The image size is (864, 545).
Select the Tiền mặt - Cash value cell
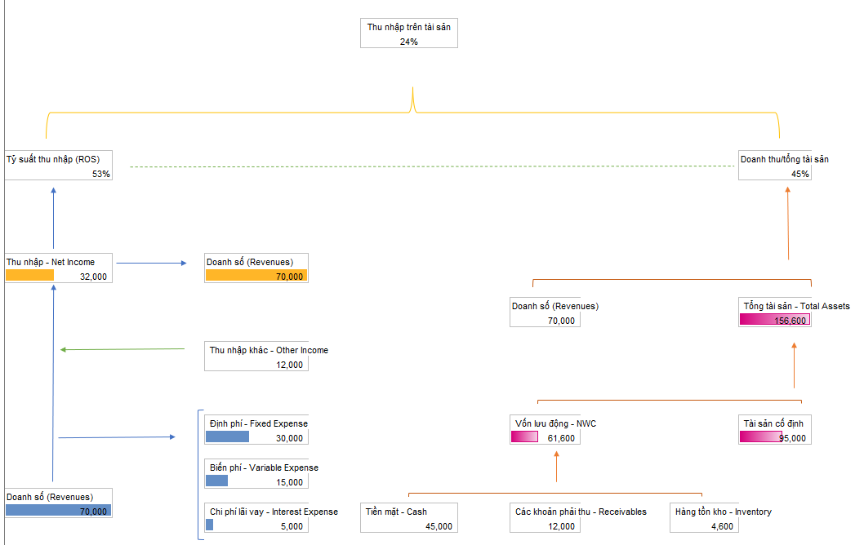[x=408, y=525]
